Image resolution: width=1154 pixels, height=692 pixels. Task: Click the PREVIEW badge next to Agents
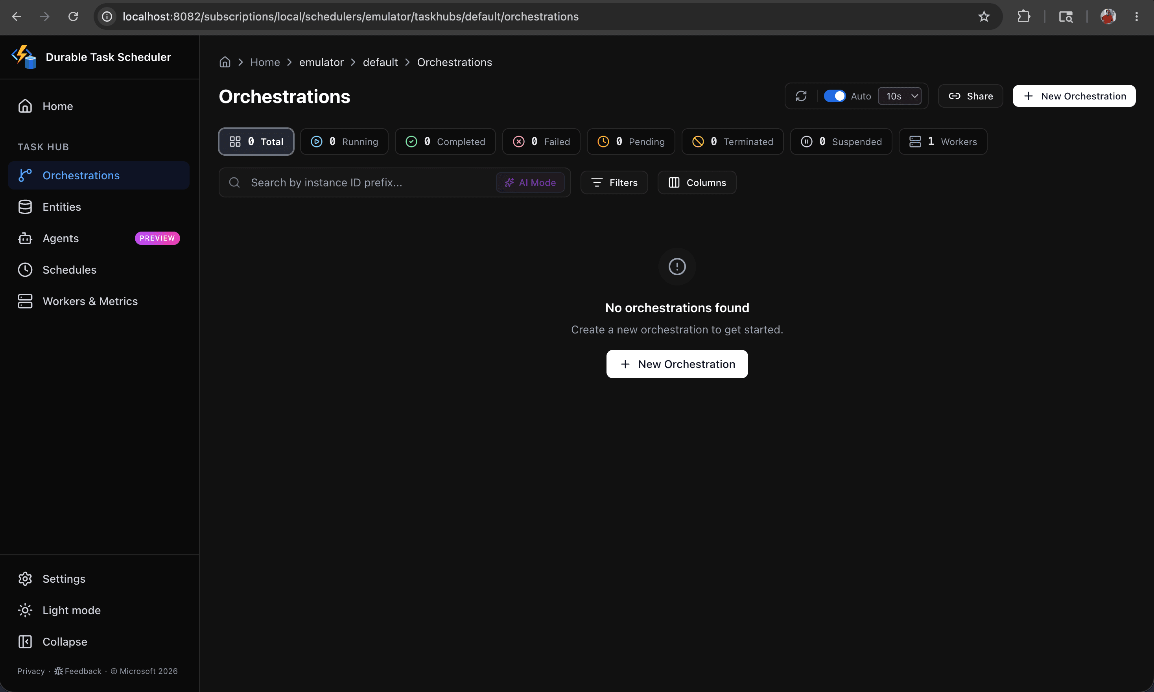157,238
